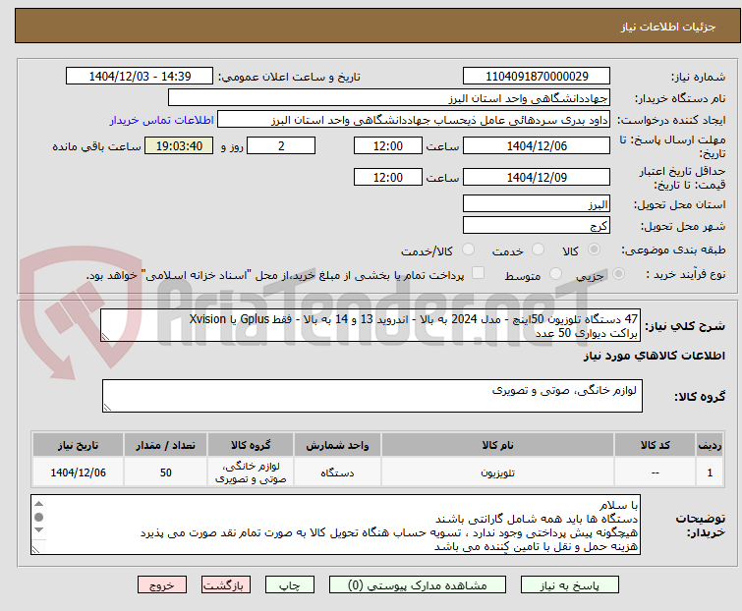Click the گروه کالا text box
742x611 pixels.
tap(371, 396)
